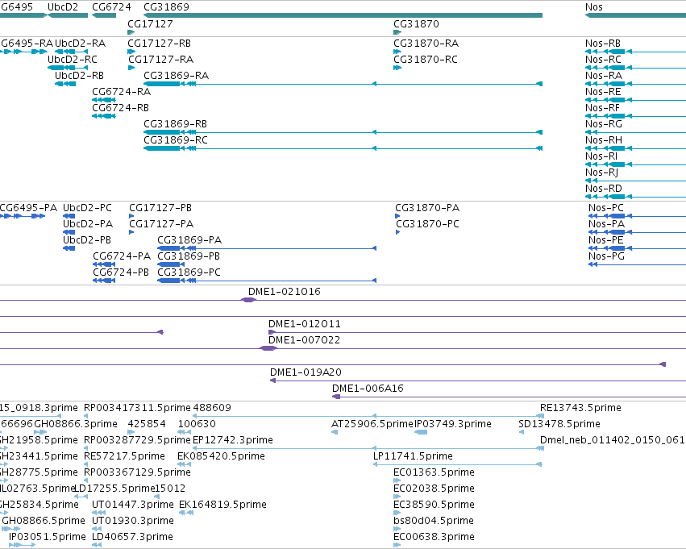The width and height of the screenshot is (686, 549).
Task: Click the CG31869 gene label
Action: click(166, 7)
